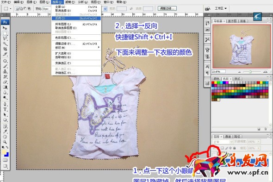Select the Zoom magnifier tool

(x=5, y=142)
